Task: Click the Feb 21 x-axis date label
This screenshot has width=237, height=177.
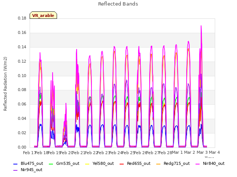Action: pyautogui.click(x=79, y=153)
